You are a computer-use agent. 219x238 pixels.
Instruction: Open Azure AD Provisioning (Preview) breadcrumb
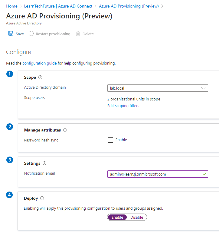[129, 6]
